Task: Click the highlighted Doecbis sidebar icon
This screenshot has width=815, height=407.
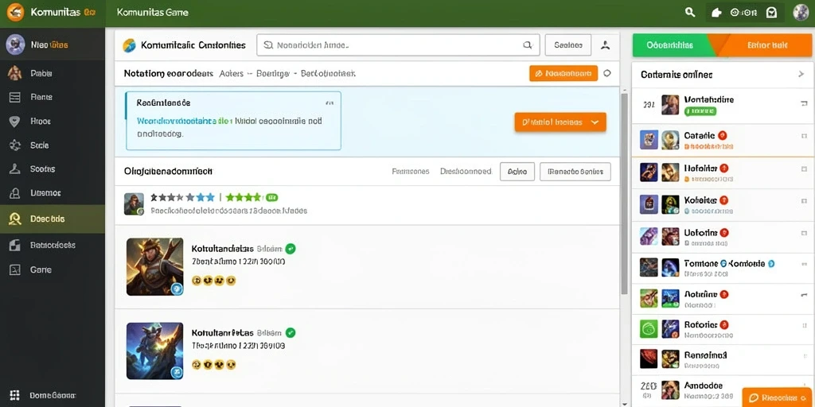Action: pyautogui.click(x=14, y=219)
